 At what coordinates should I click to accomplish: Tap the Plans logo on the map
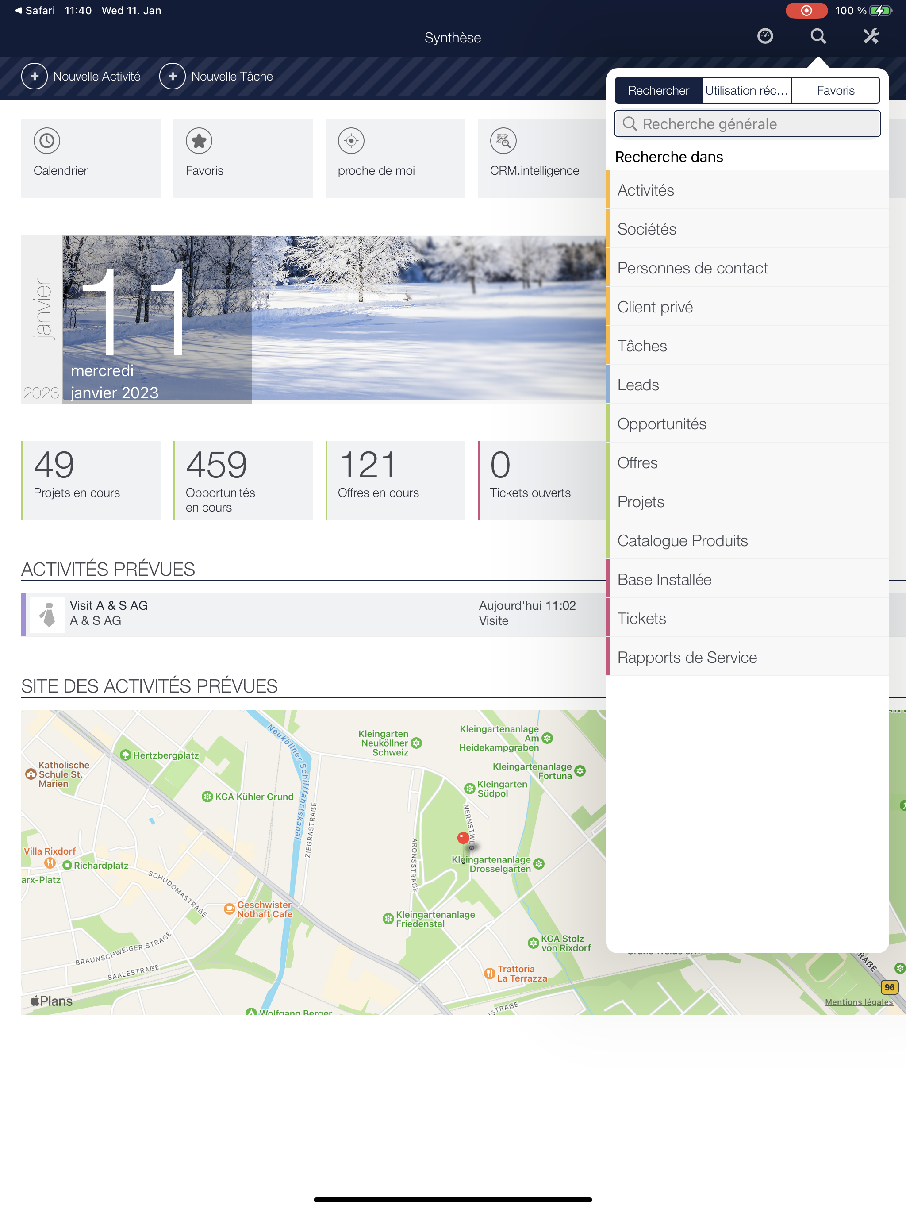point(51,1001)
